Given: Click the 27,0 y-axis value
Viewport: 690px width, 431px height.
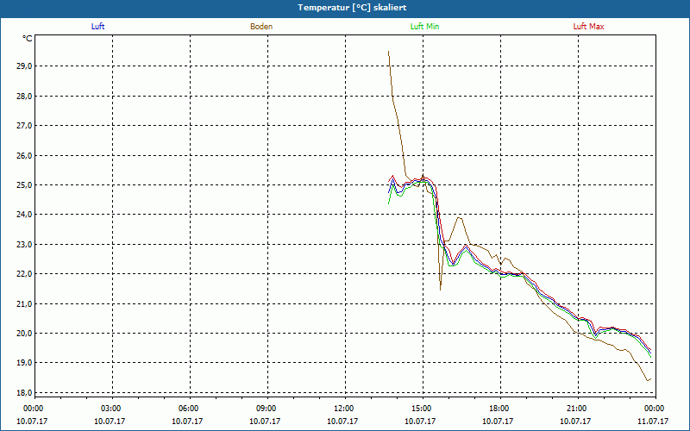Looking at the screenshot, I should click(x=24, y=125).
